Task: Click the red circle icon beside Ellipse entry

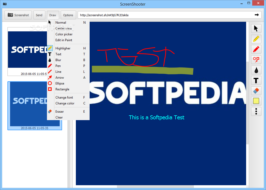Action: (x=50, y=83)
